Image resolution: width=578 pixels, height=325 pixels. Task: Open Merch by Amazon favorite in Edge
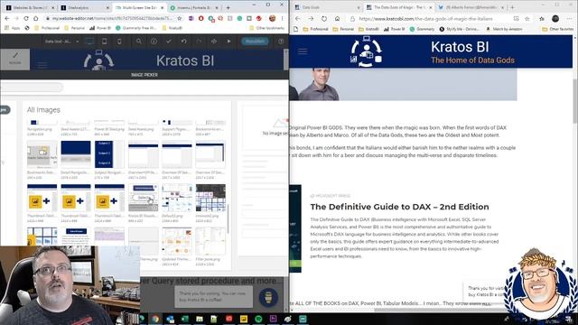click(504, 29)
